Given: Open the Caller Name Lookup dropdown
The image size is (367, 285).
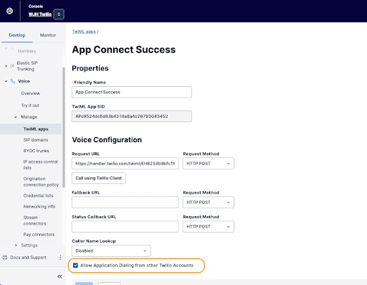Looking at the screenshot, I should 111,251.
